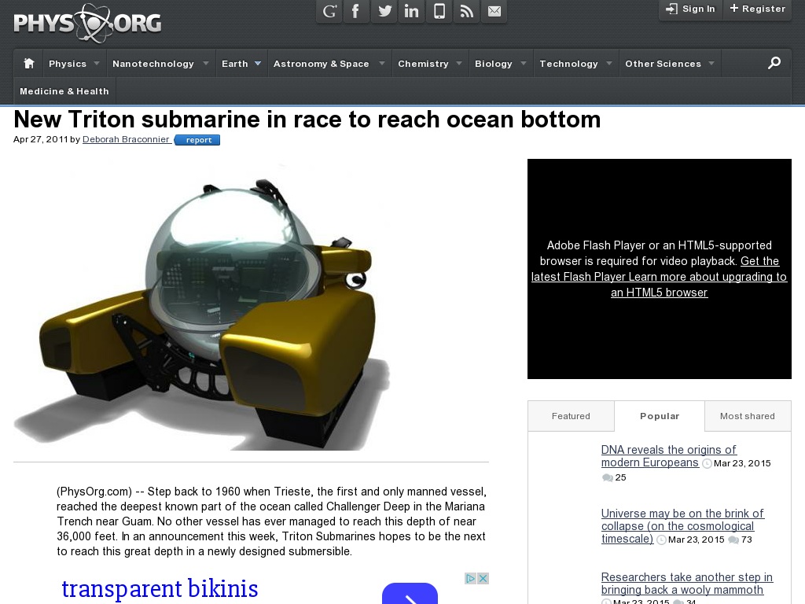Open the mobile phone apps icon
The width and height of the screenshot is (805, 604).
pyautogui.click(x=439, y=11)
